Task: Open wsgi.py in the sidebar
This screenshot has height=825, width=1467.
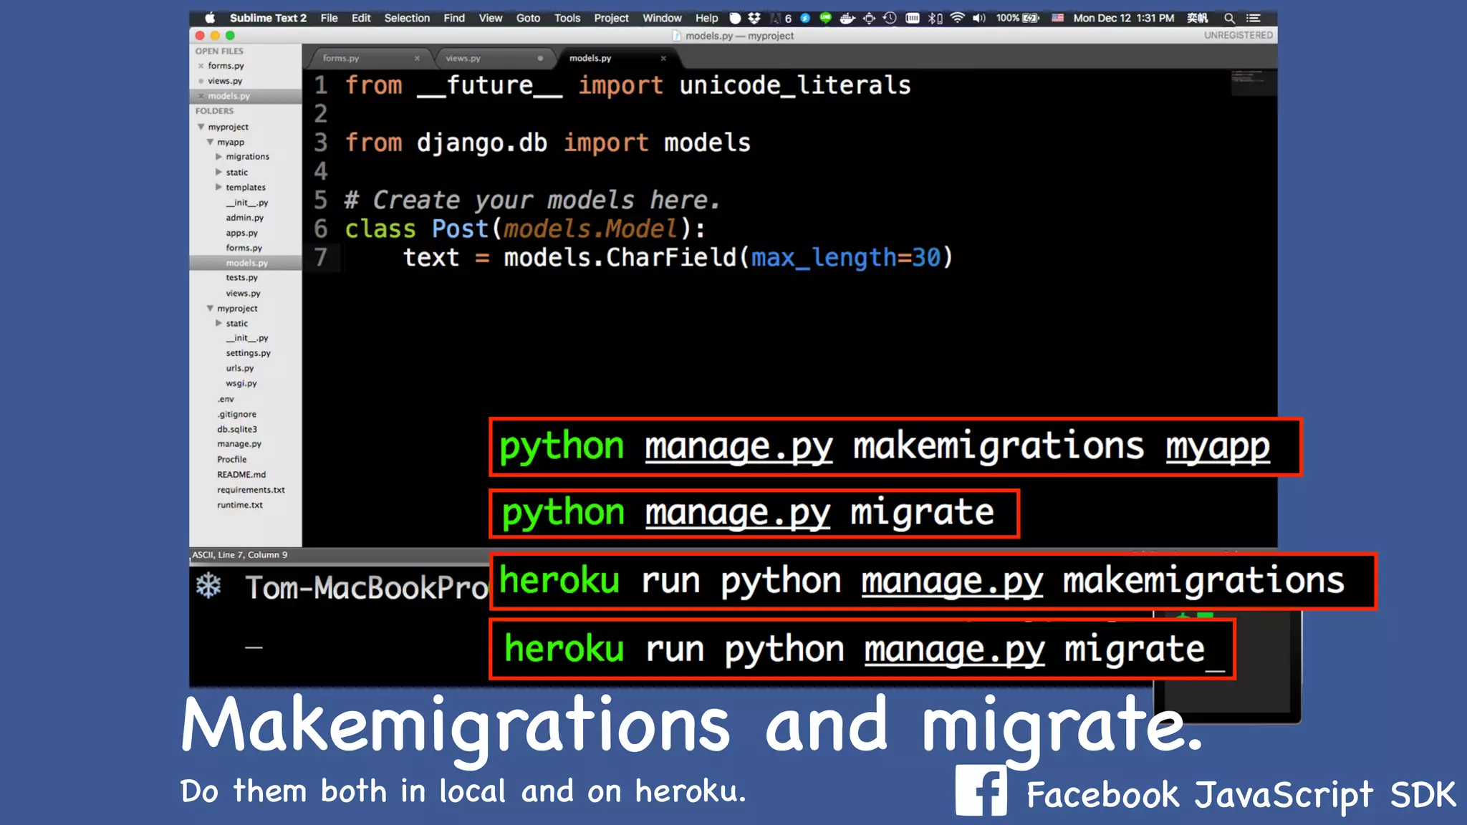Action: point(241,383)
